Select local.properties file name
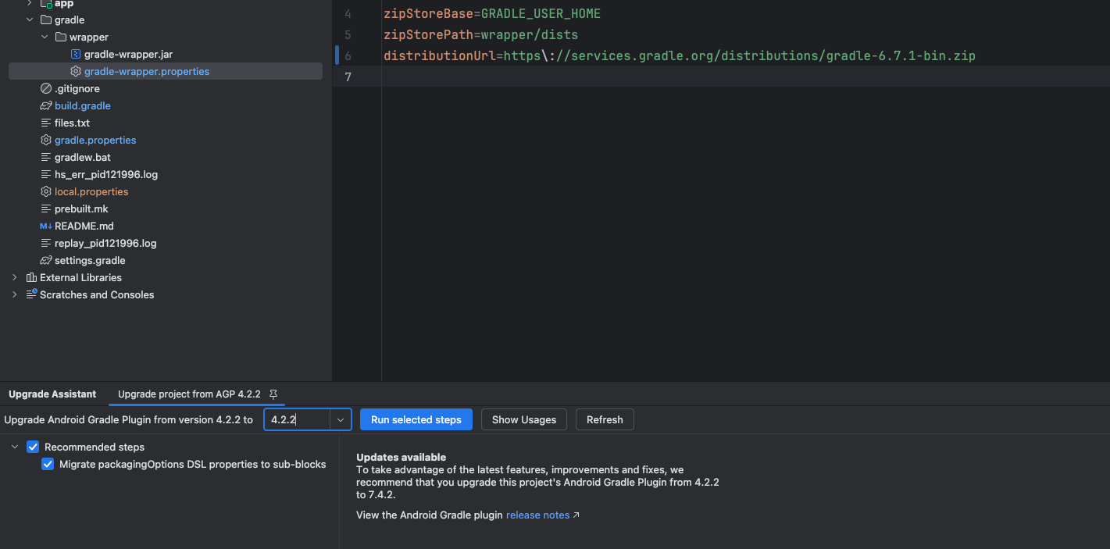The height and width of the screenshot is (549, 1110). click(91, 191)
